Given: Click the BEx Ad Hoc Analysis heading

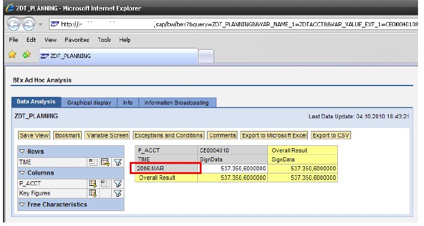Looking at the screenshot, I should point(42,80).
